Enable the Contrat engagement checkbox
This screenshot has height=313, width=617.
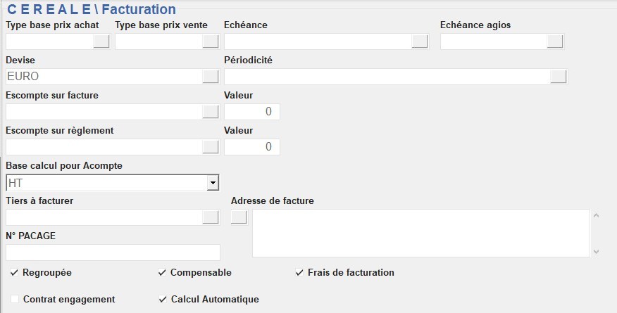(15, 299)
